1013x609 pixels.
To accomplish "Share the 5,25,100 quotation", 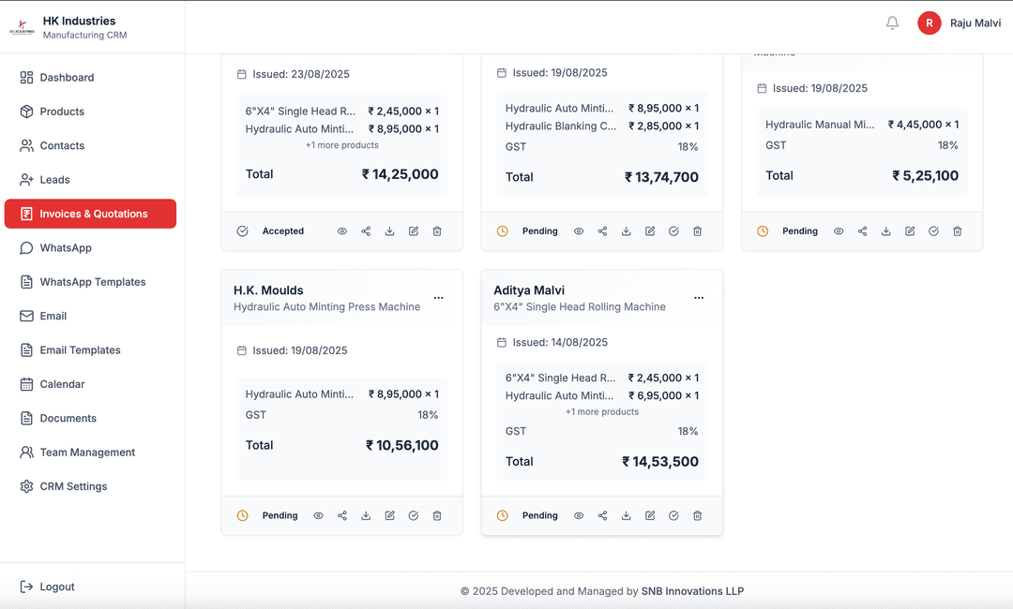I will (x=863, y=231).
